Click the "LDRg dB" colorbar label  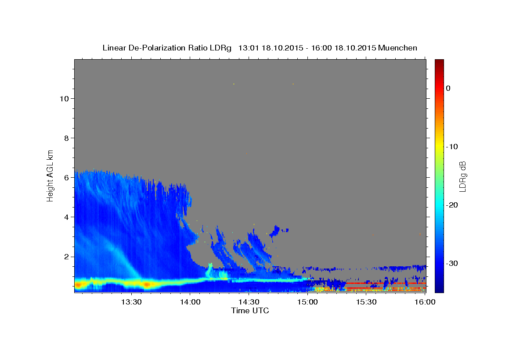pyautogui.click(x=462, y=176)
